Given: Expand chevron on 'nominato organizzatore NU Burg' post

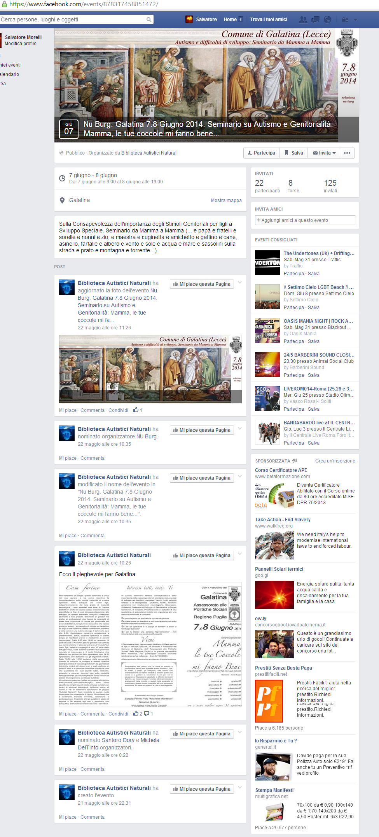Looking at the screenshot, I should coord(240,429).
